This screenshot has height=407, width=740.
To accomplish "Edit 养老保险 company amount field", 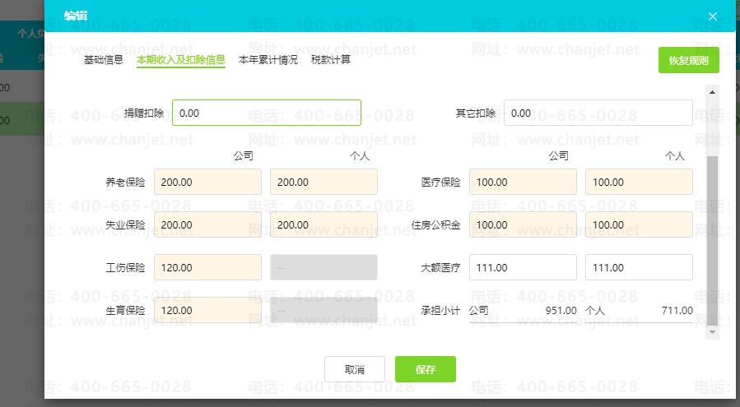I will point(207,182).
